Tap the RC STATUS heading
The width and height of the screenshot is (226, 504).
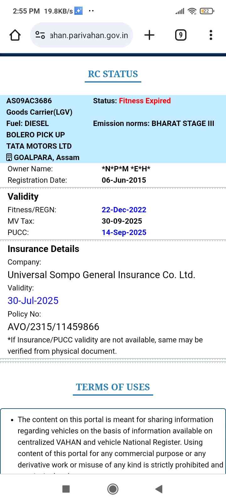point(113,74)
